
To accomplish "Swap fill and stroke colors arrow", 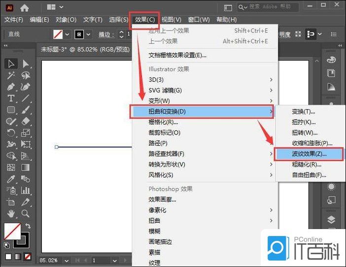I will point(28,226).
